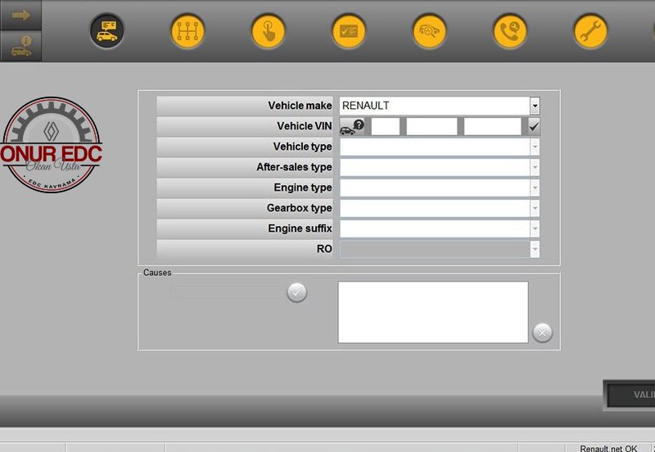Click the Vehicle type label

click(x=302, y=147)
